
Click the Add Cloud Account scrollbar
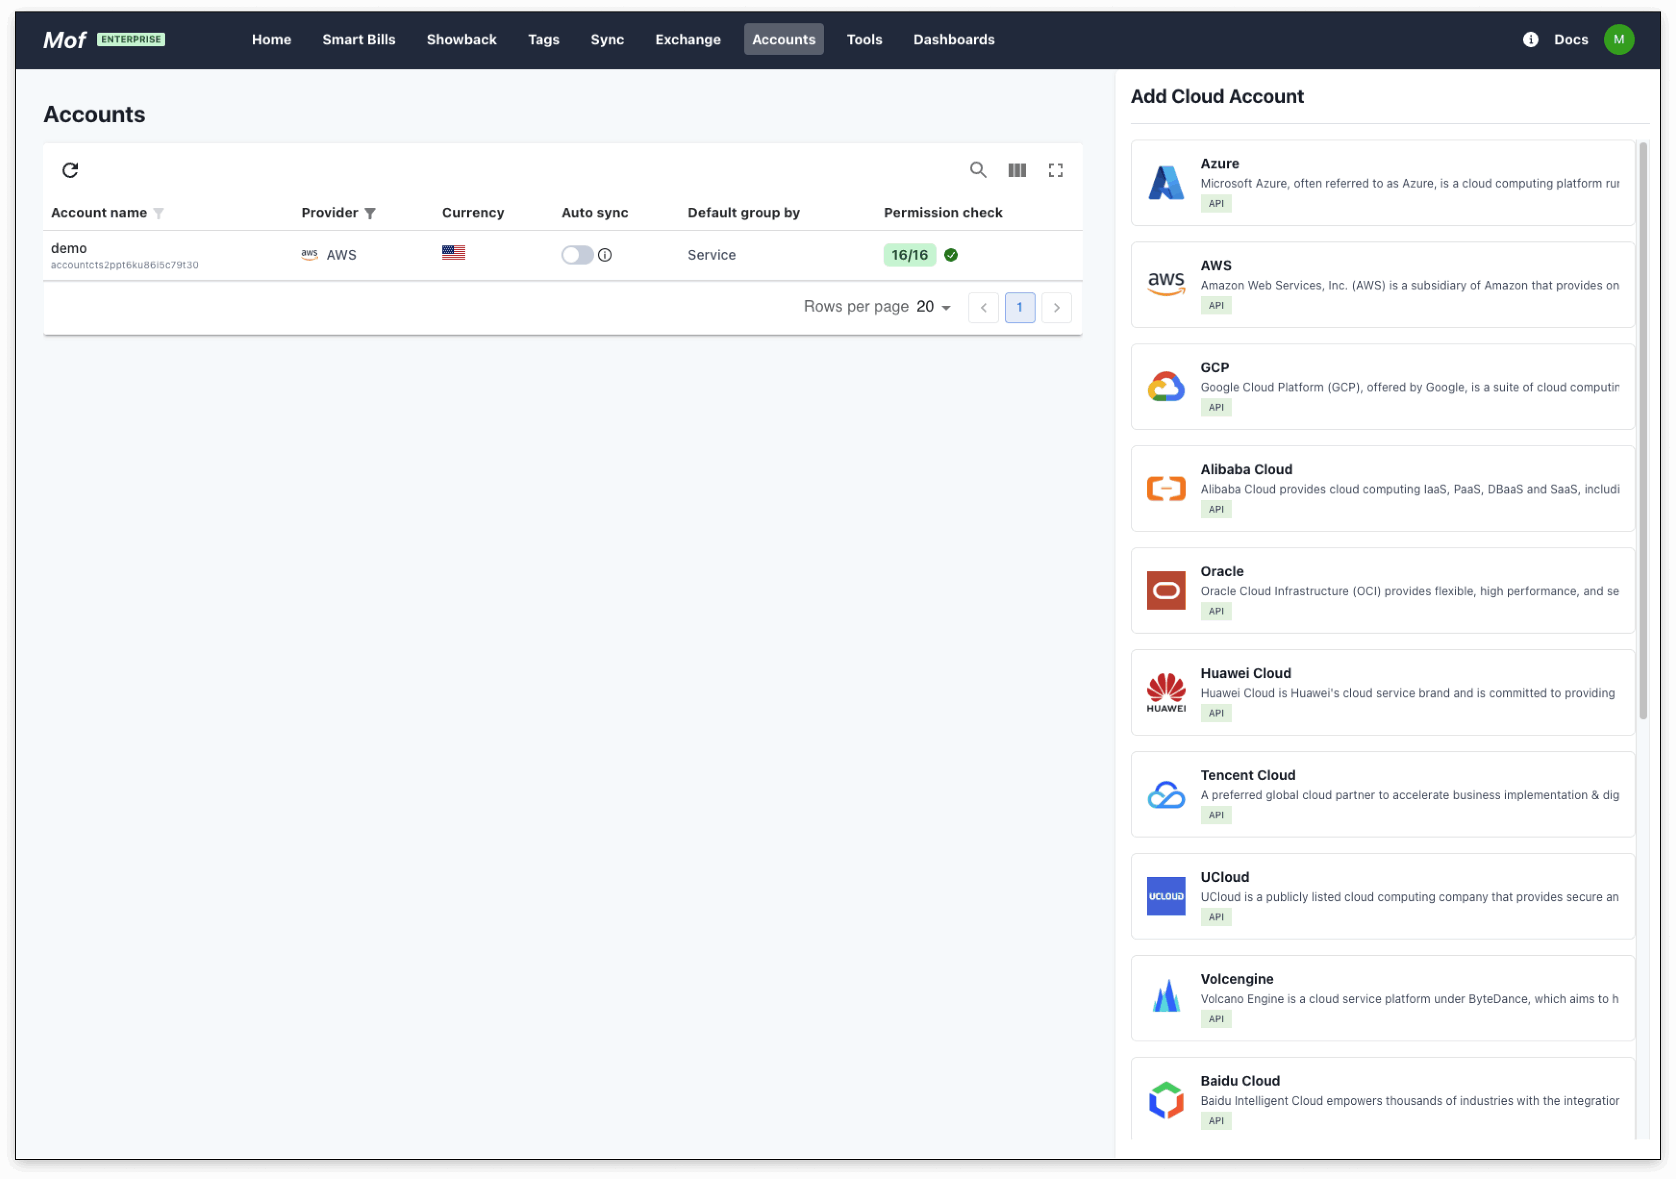(1643, 431)
